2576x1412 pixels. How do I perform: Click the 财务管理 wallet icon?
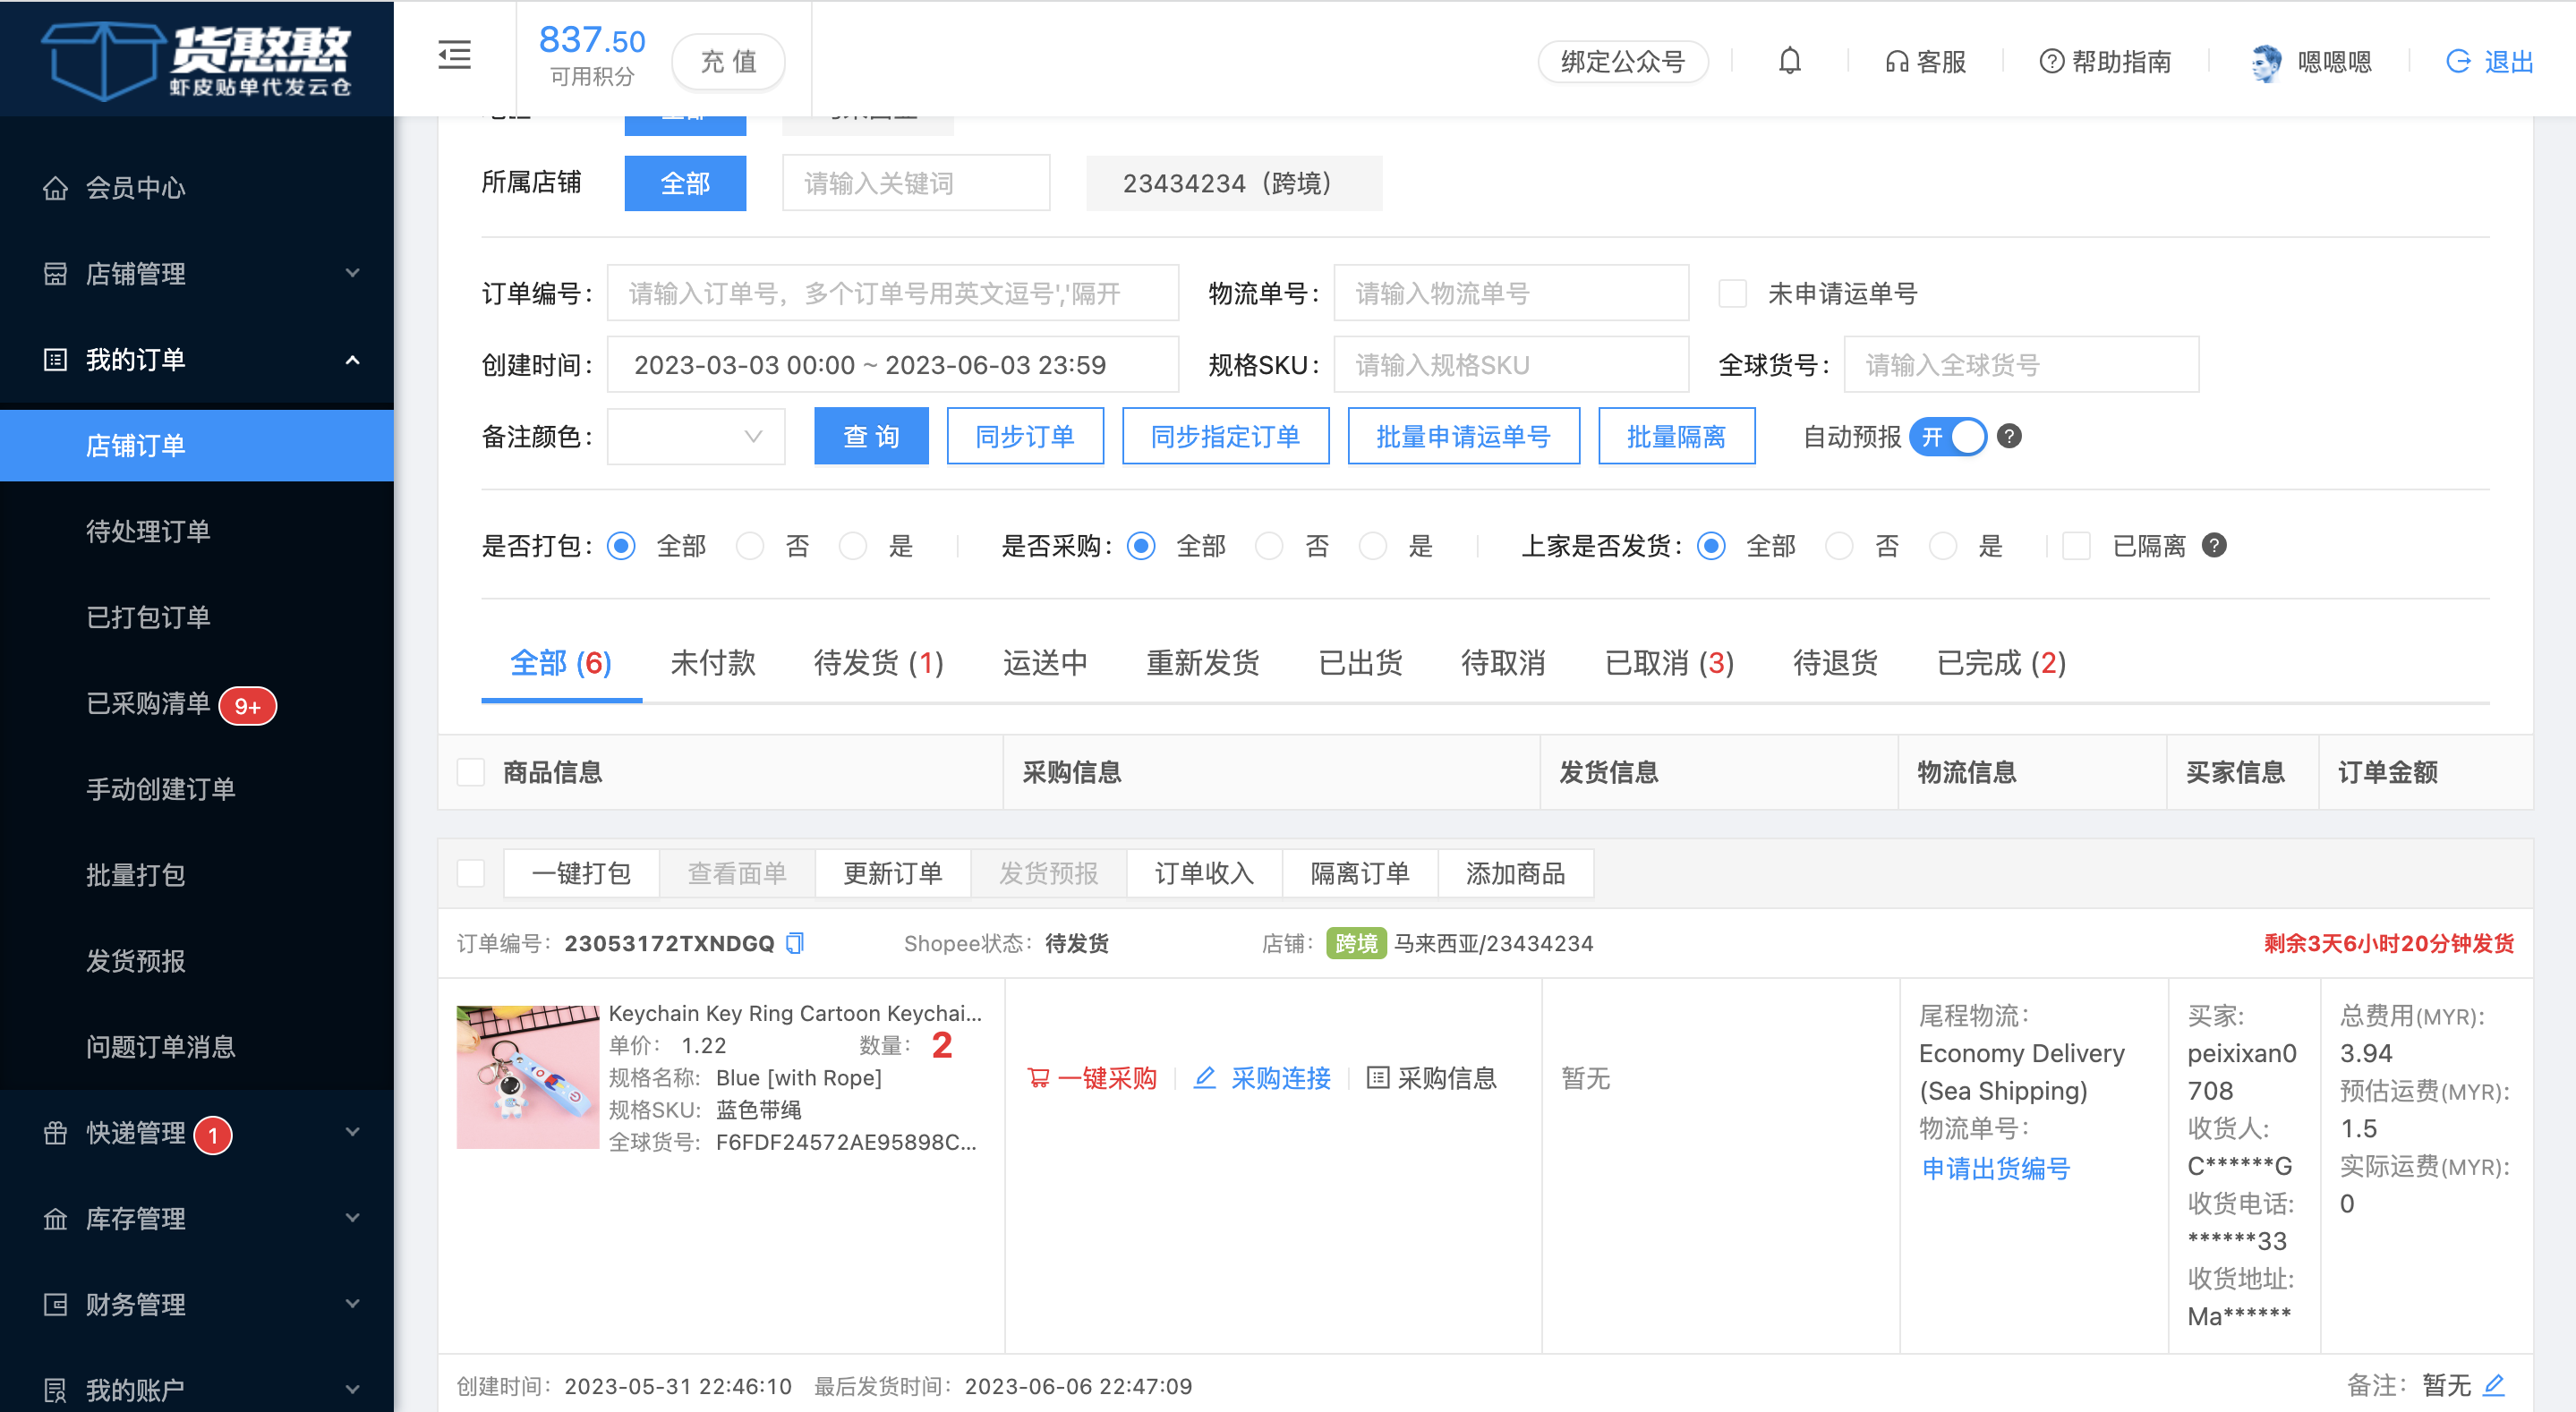click(x=56, y=1305)
